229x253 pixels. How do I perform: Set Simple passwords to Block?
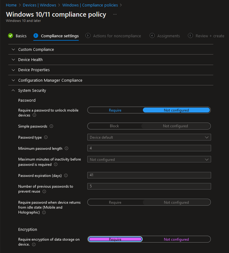tap(114, 126)
